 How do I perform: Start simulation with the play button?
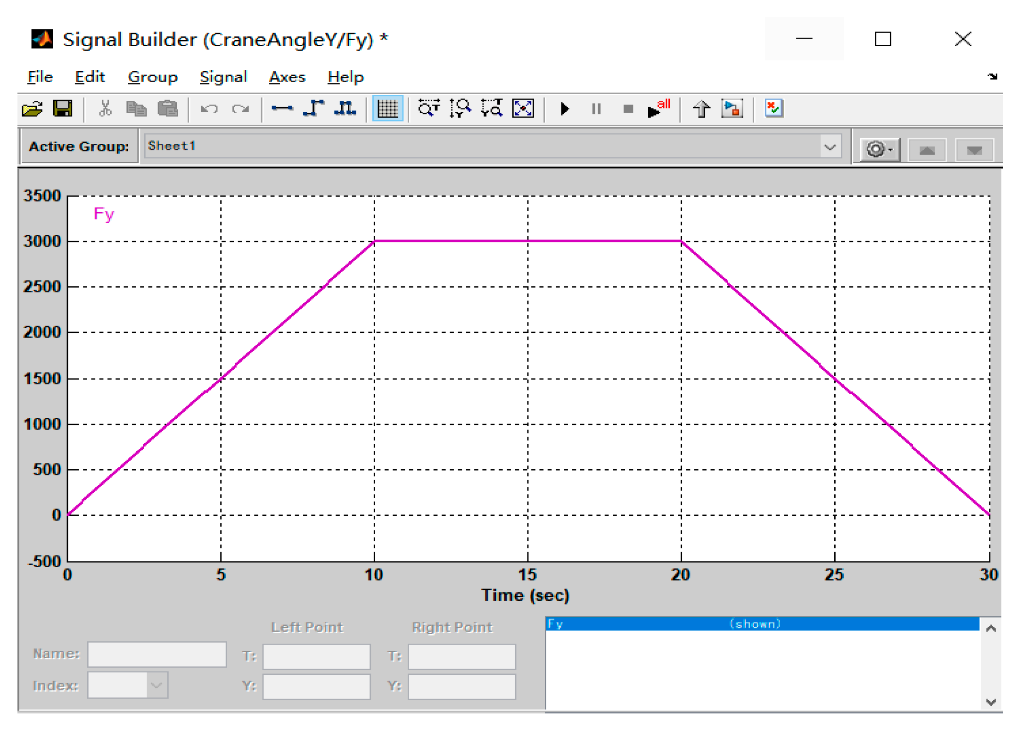(565, 109)
